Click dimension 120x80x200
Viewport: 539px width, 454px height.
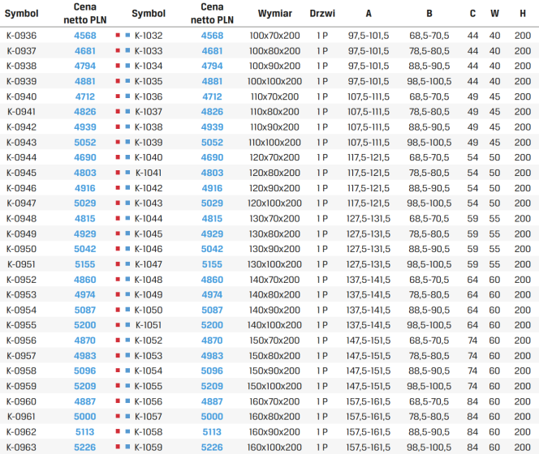[x=274, y=173]
